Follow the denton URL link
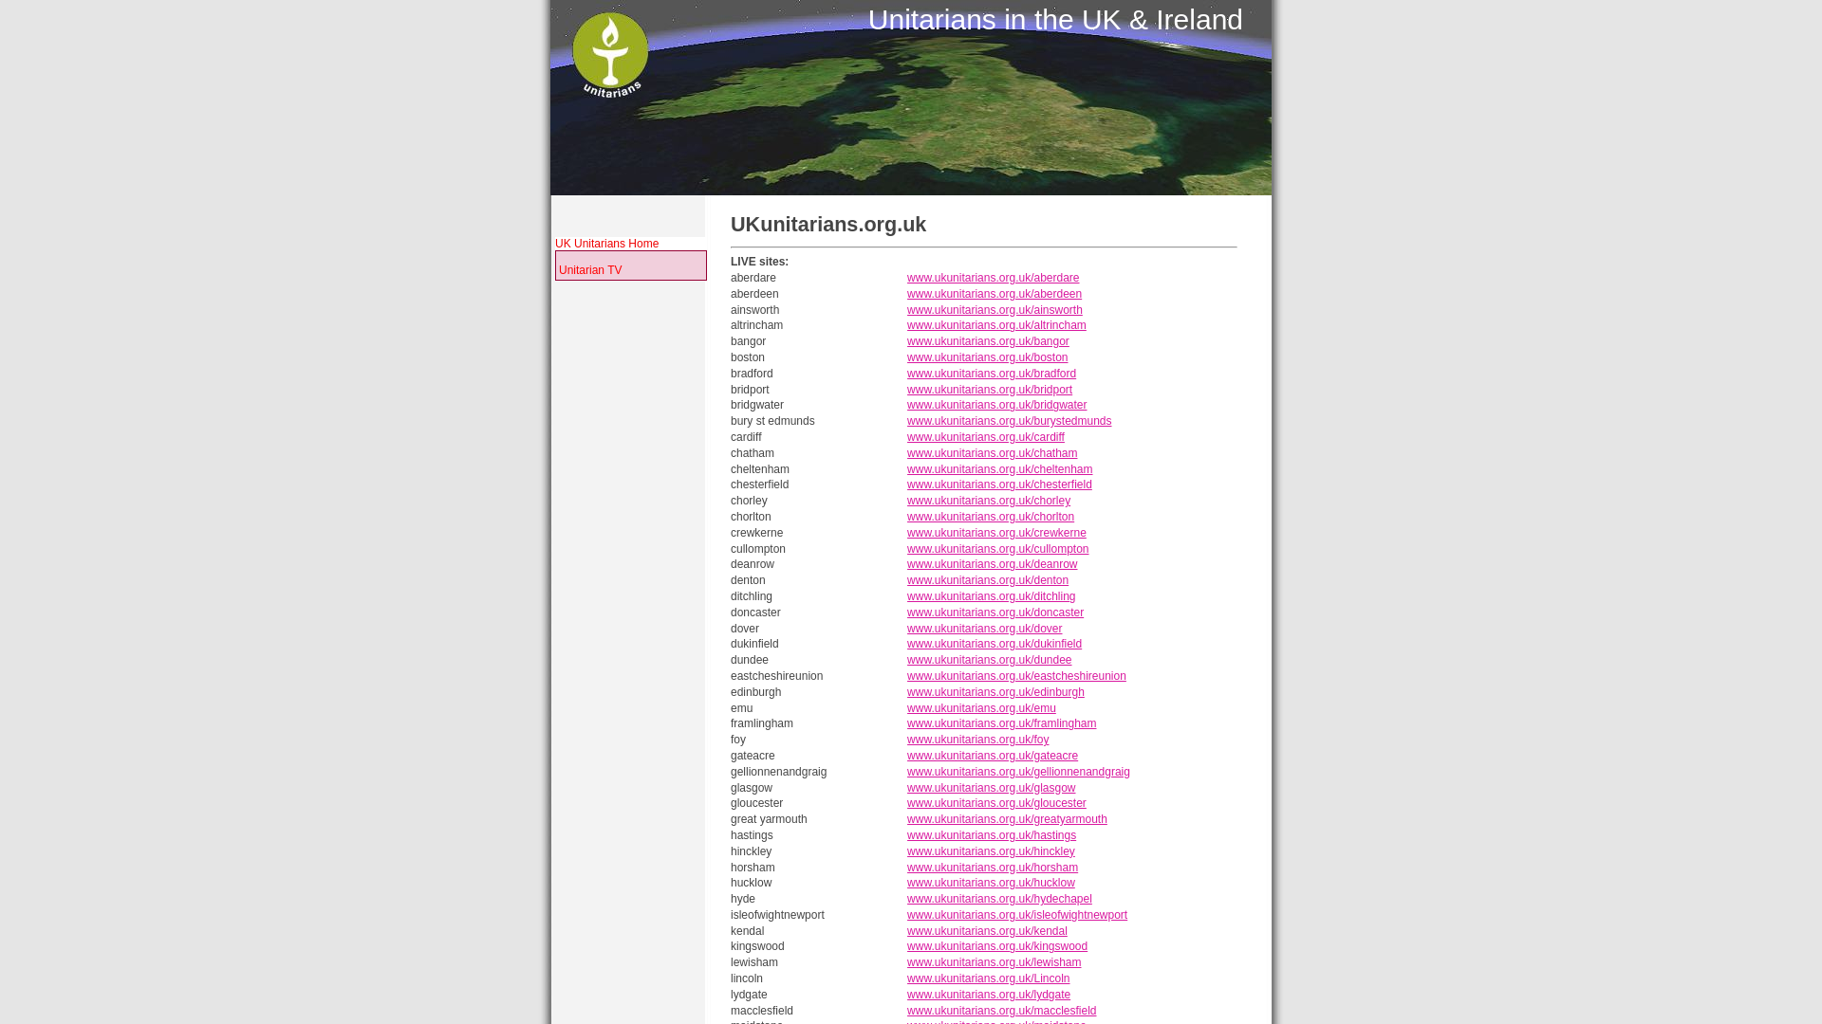1822x1024 pixels. coord(988,580)
